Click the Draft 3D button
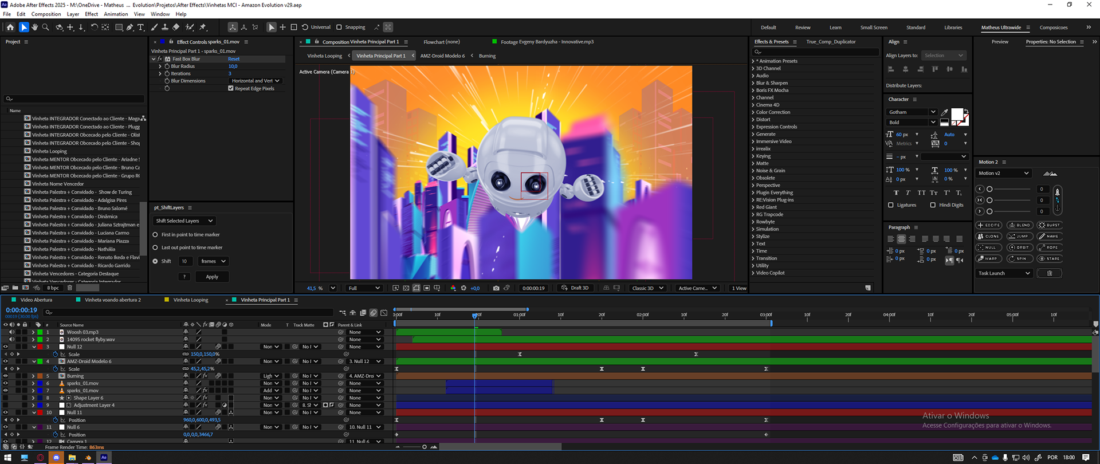Screen dimensions: 1100x464 coord(575,288)
